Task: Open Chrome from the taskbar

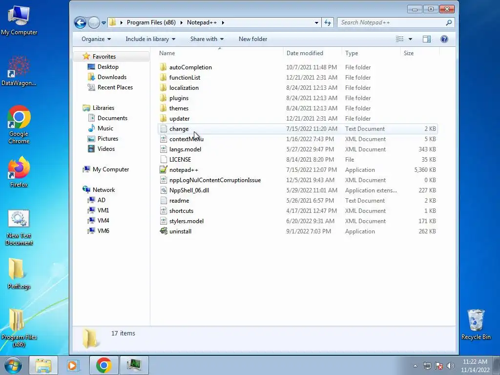Action: (104, 365)
